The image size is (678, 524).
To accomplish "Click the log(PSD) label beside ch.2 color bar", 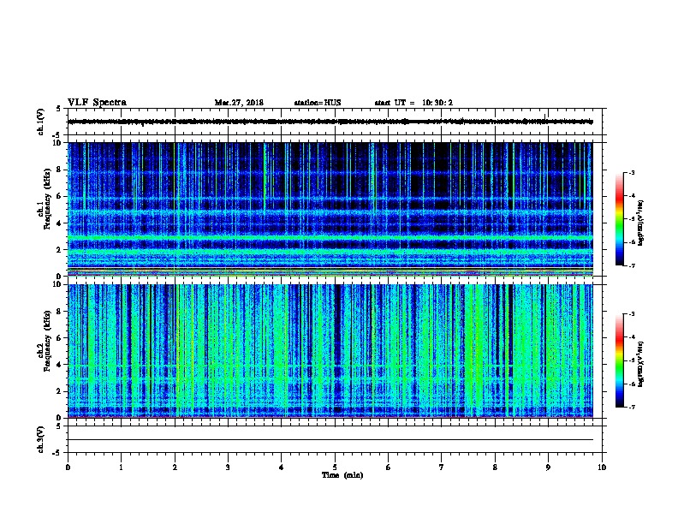I will (640, 365).
